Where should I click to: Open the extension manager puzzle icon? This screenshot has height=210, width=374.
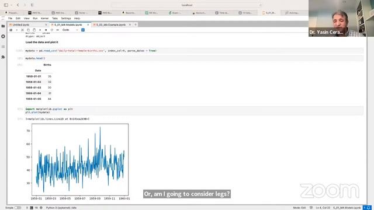[3, 57]
